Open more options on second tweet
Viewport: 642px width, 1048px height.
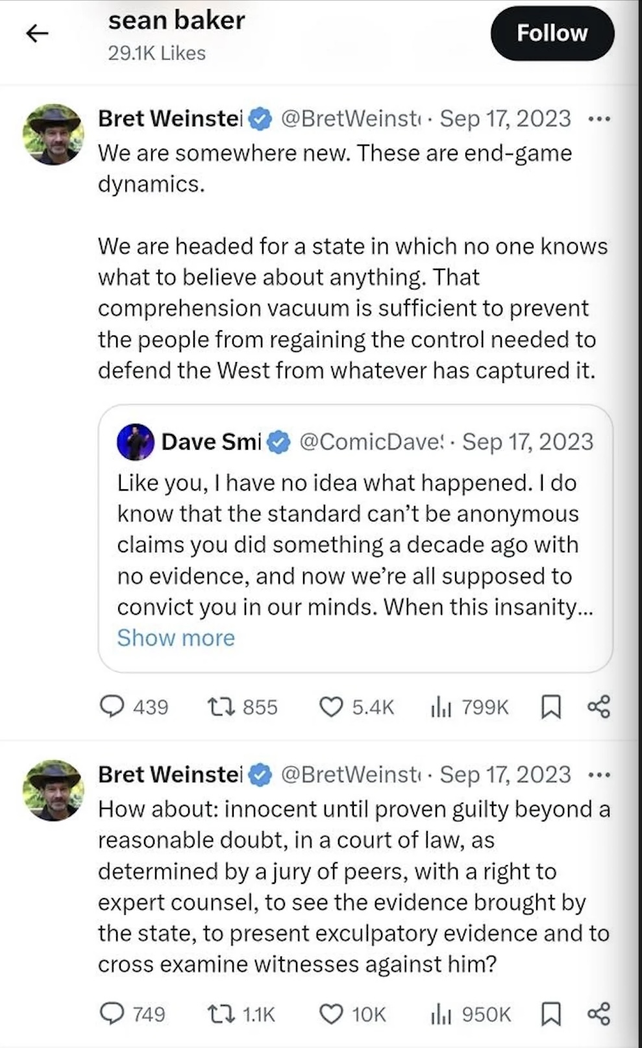(599, 775)
